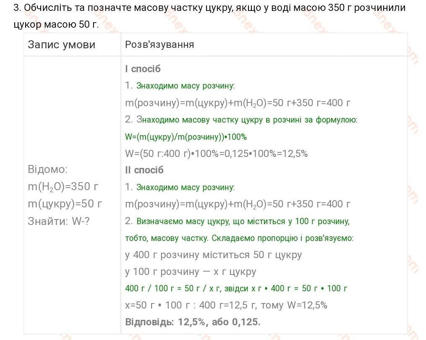Image resolution: width=426 pixels, height=340 pixels.
Task: Click the 'Знайти: W-?' line
Action: coord(59,221)
